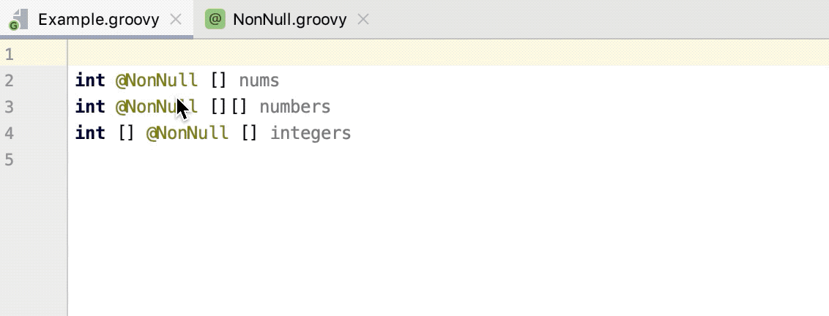Close the Example.groovy tab
The height and width of the screenshot is (316, 829).
(x=176, y=20)
